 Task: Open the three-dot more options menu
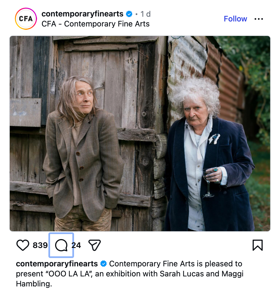pyautogui.click(x=259, y=19)
